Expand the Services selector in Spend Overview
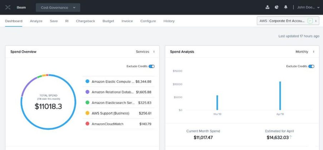 click(x=145, y=52)
